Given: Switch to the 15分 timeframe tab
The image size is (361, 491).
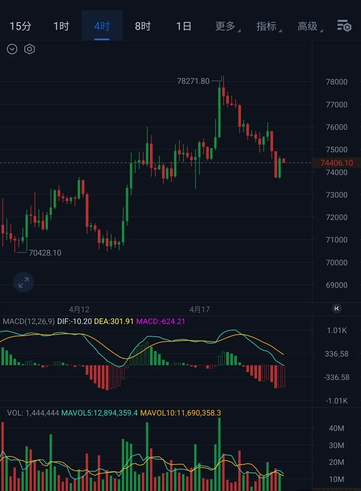Looking at the screenshot, I should pyautogui.click(x=20, y=26).
